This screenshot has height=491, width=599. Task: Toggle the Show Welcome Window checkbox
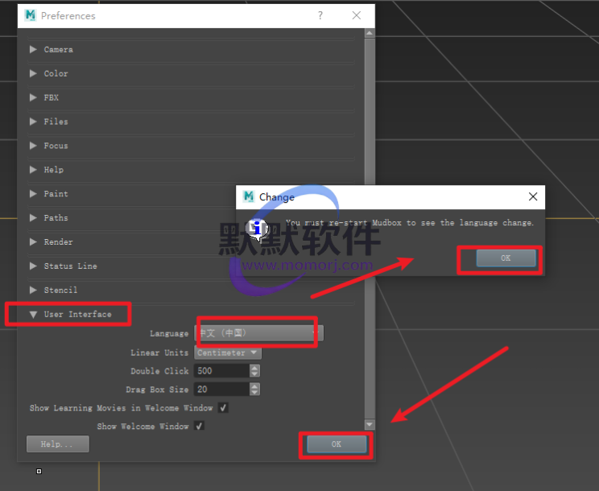199,426
